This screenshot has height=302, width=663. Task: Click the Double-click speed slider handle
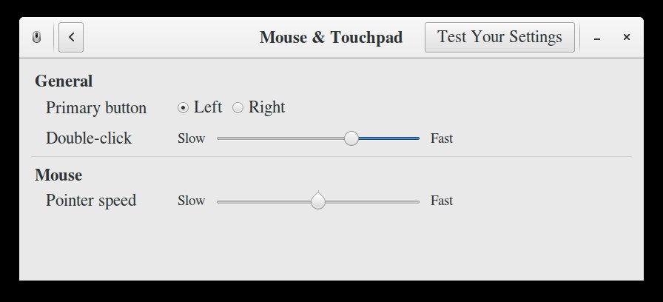[351, 138]
